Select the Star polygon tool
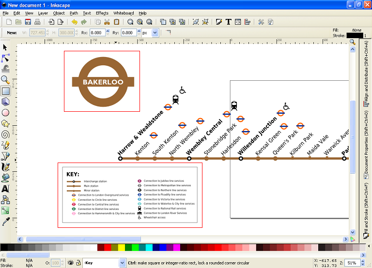This screenshot has width=372, height=268. point(5,124)
